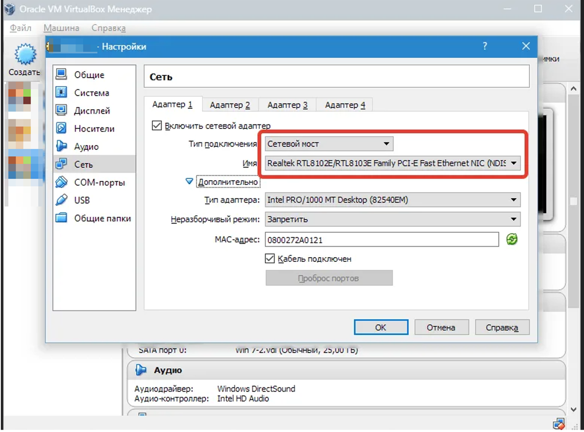
Task: Open the Сеть settings category
Action: [94, 164]
